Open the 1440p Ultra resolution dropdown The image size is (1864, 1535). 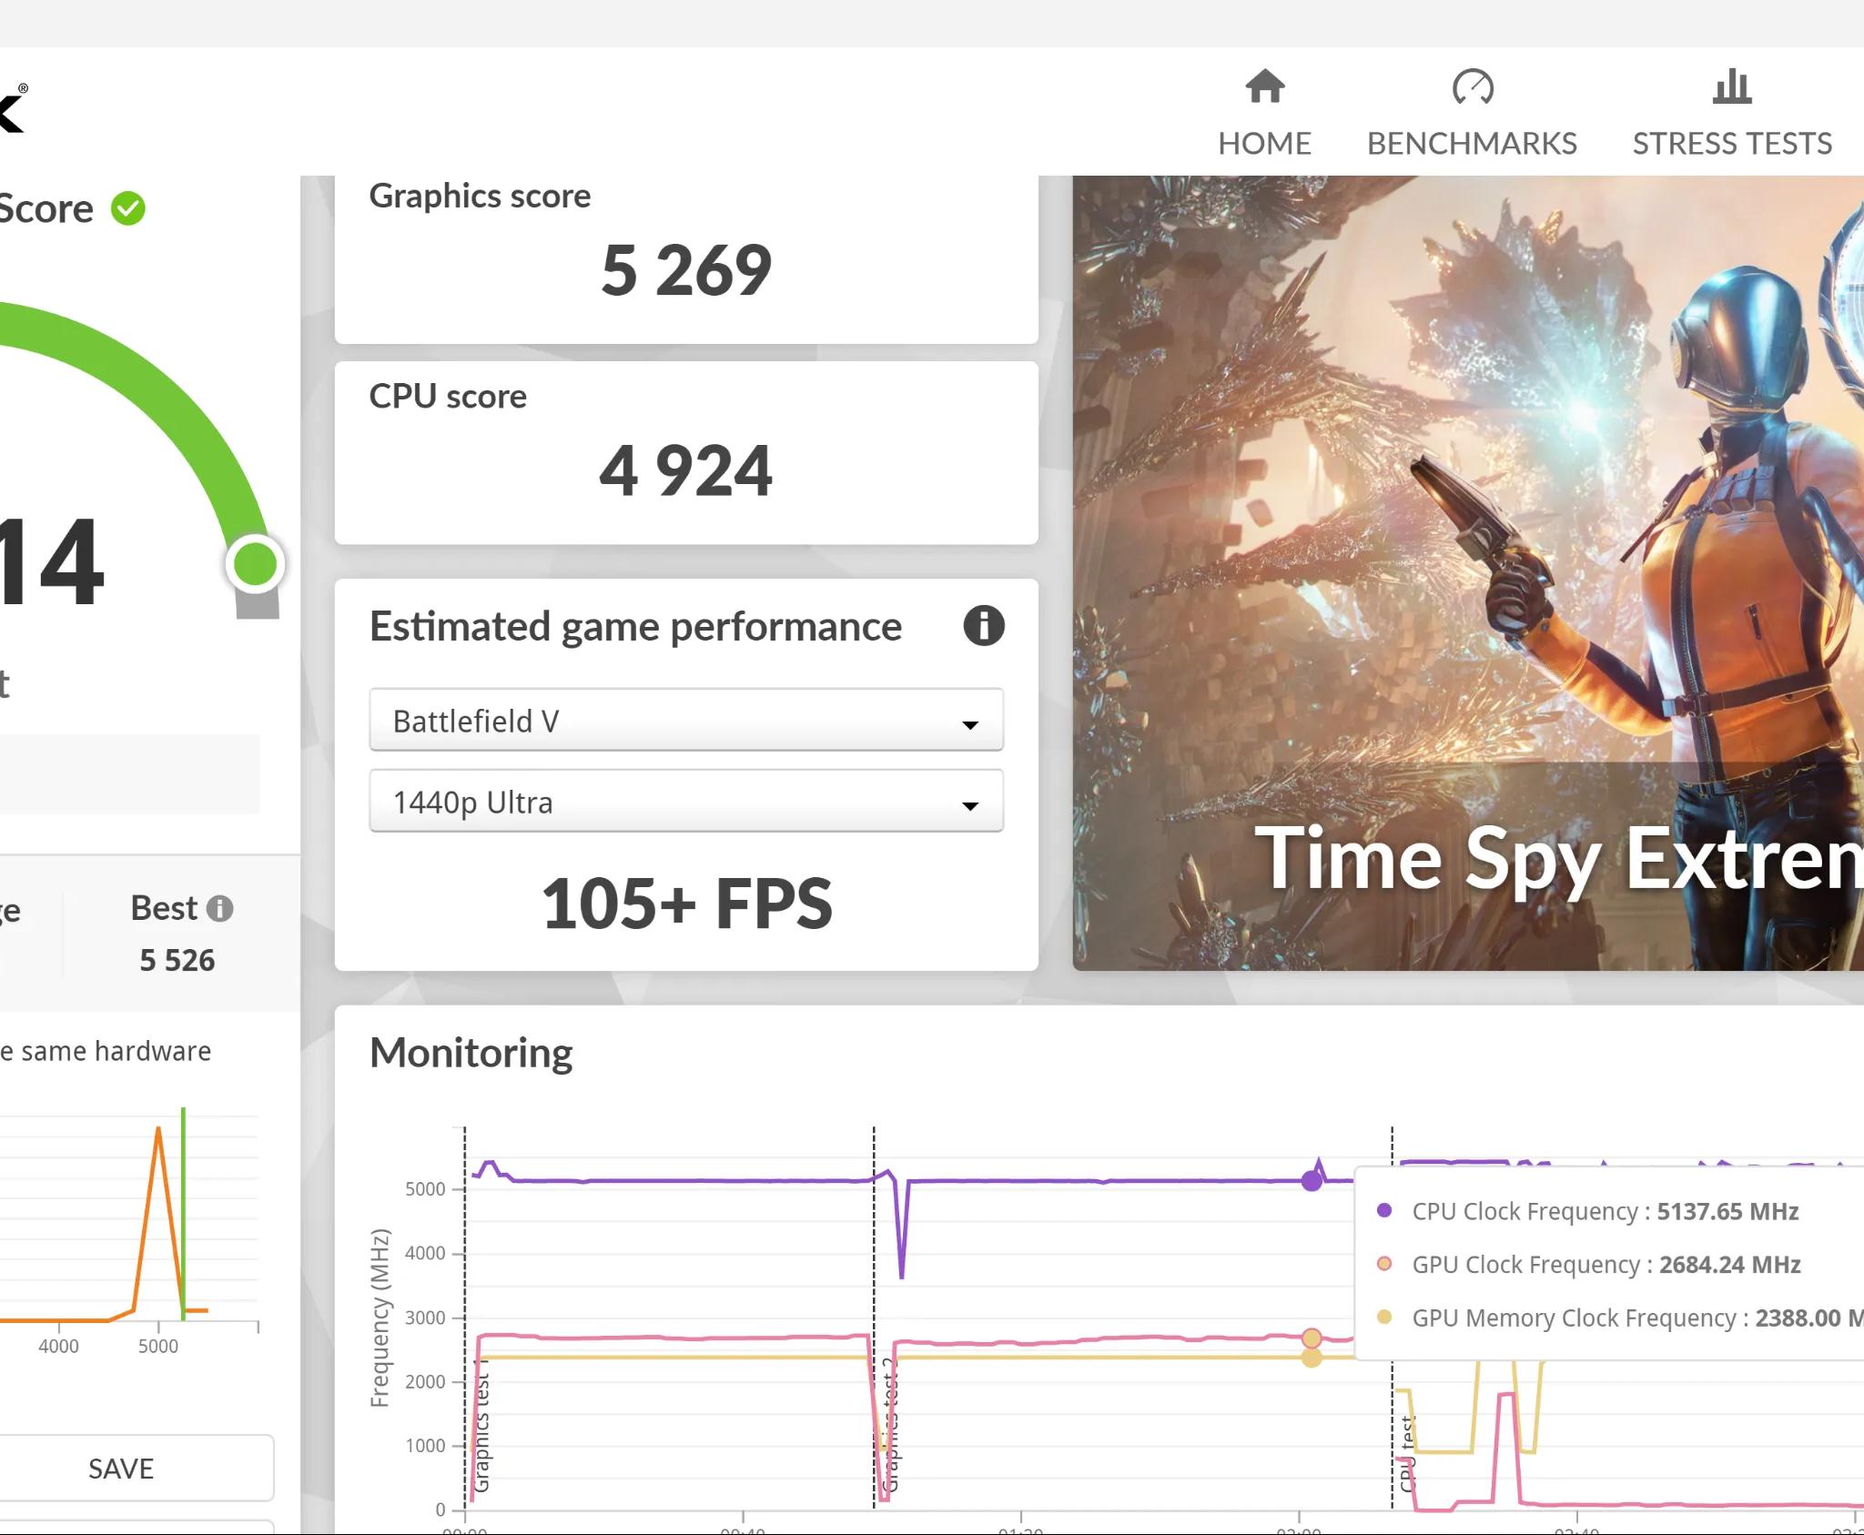(686, 801)
